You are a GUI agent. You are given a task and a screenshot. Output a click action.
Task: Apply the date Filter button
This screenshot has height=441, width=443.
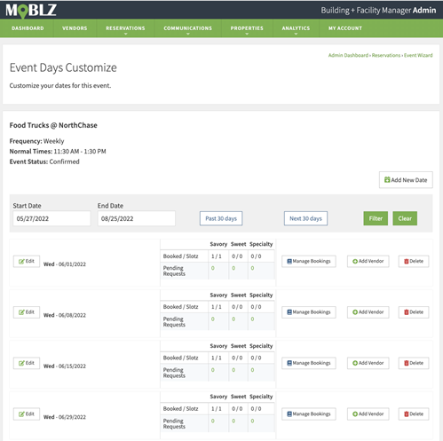376,218
